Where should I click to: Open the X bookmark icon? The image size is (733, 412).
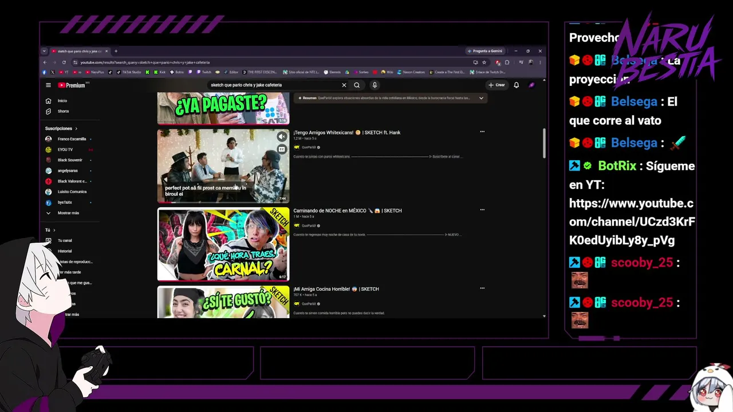coord(52,72)
